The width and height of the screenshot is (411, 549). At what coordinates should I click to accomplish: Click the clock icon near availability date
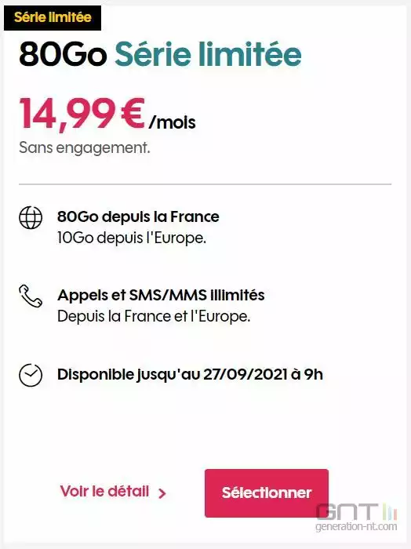click(31, 376)
